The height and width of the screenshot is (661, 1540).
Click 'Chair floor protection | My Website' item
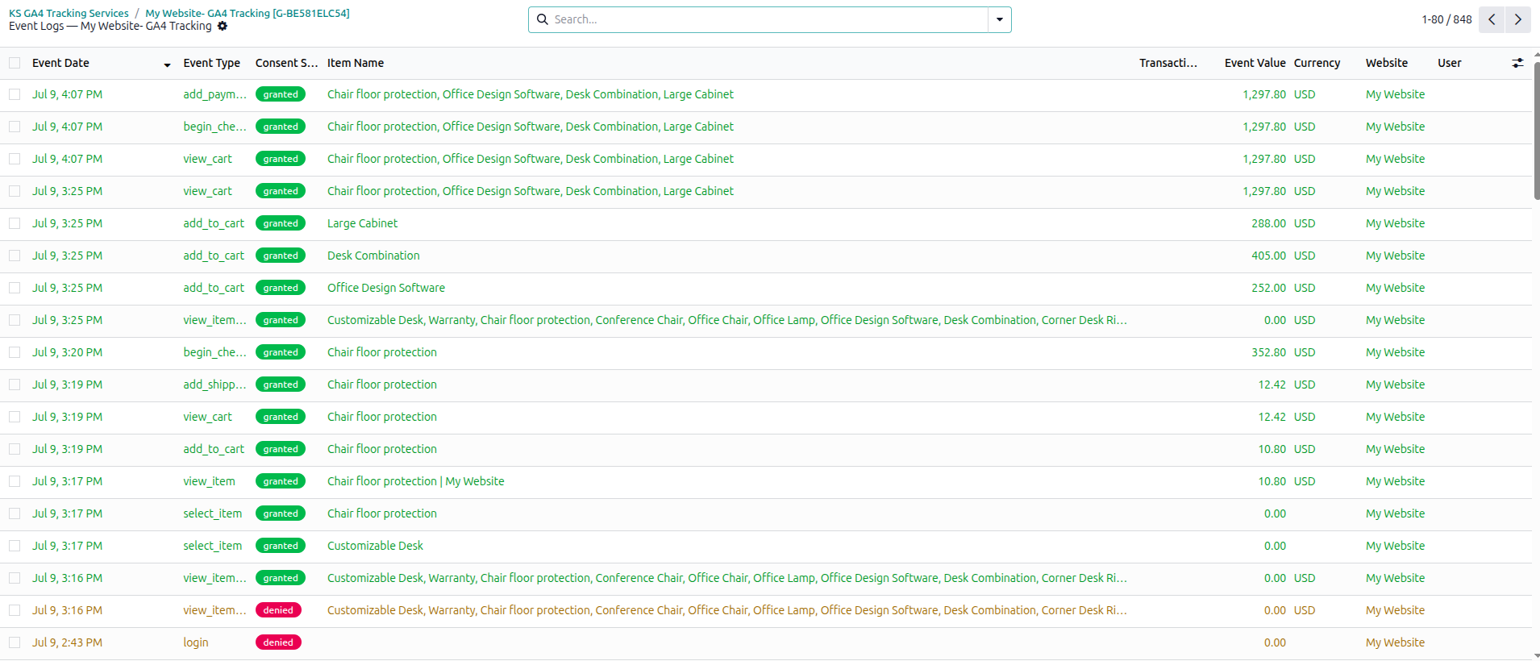pyautogui.click(x=415, y=481)
